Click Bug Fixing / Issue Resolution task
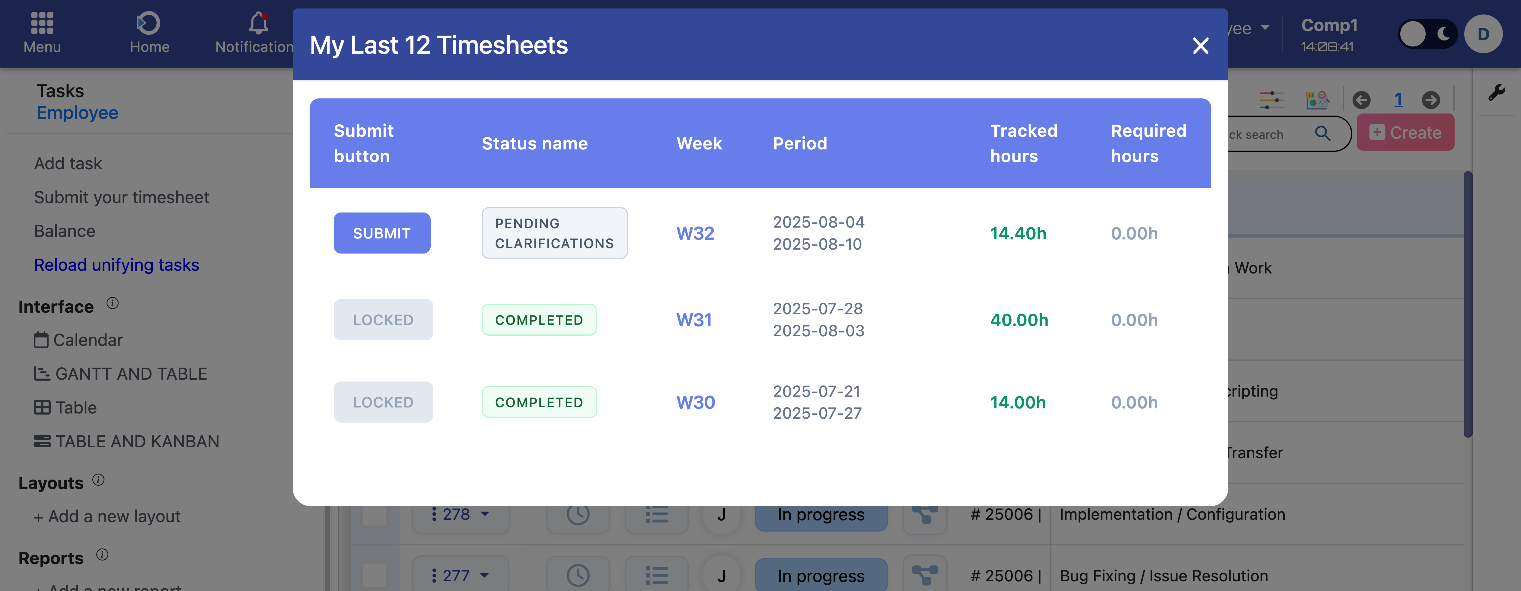This screenshot has width=1521, height=591. coord(1164,576)
